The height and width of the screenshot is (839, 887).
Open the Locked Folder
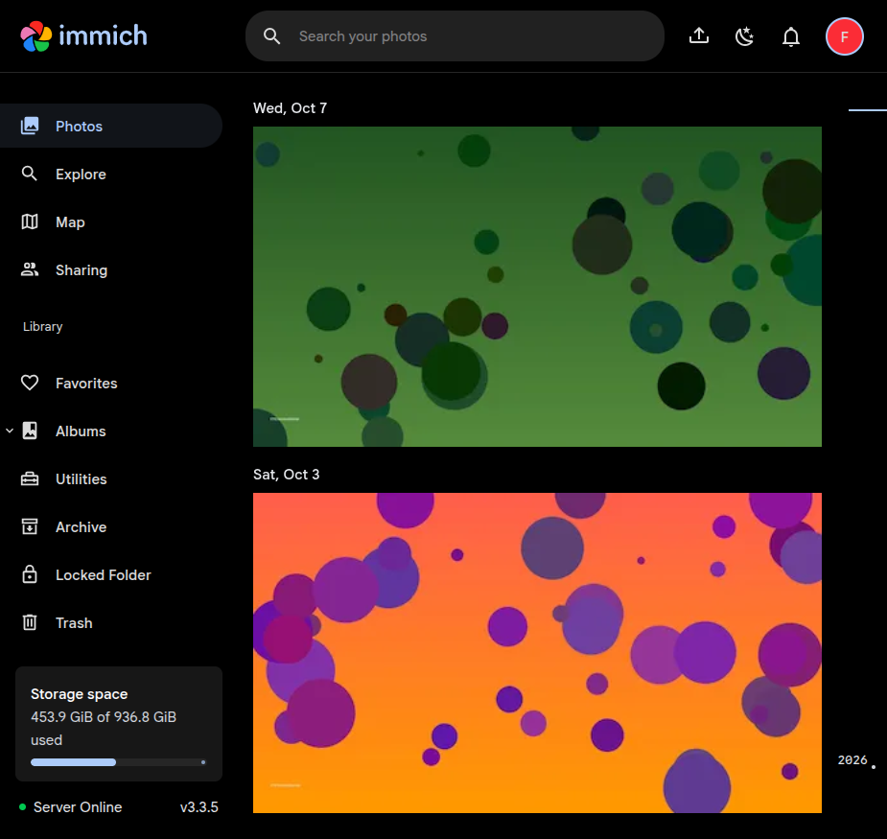pos(104,574)
